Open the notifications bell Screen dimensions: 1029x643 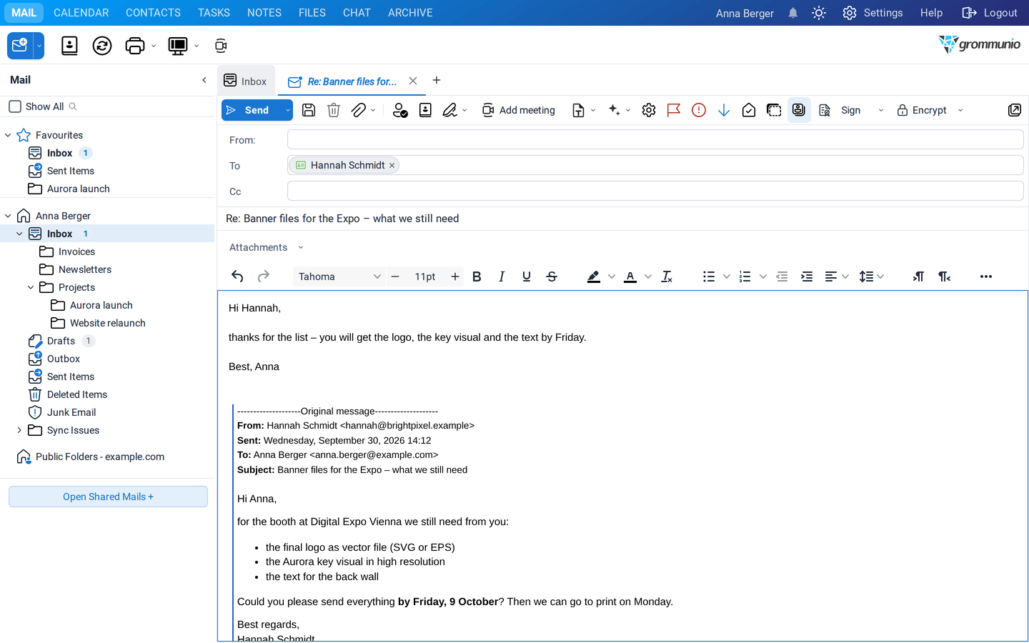pos(793,13)
